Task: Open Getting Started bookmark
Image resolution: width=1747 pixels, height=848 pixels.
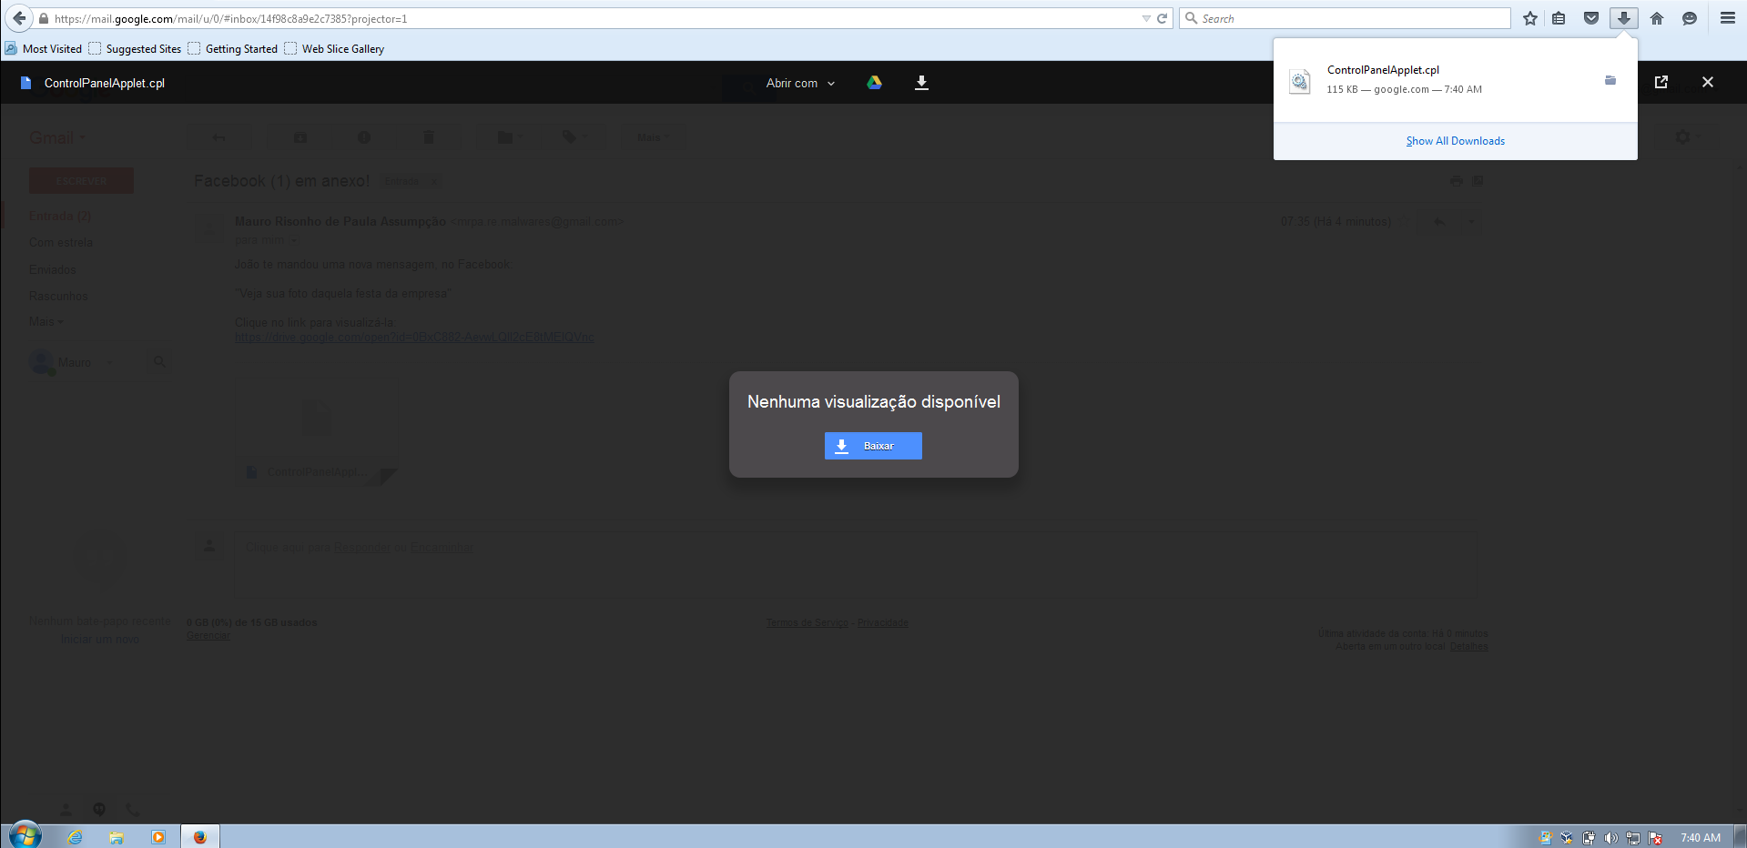Action: [233, 49]
